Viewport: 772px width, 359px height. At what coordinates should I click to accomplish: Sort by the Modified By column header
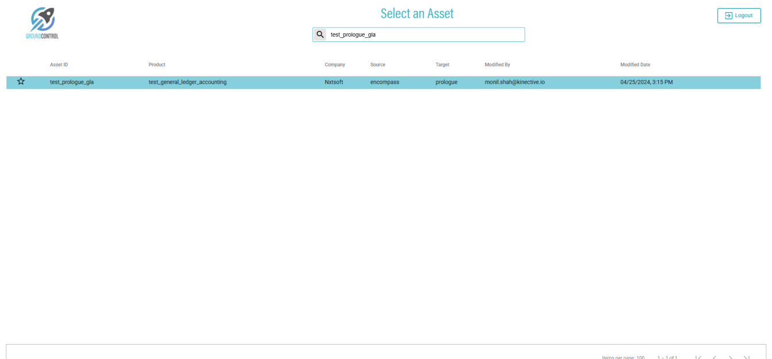[497, 65]
